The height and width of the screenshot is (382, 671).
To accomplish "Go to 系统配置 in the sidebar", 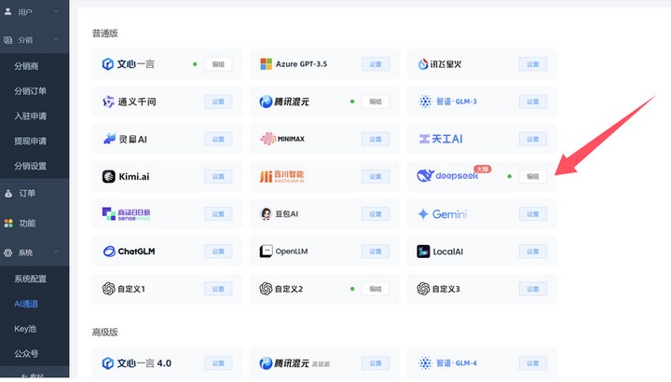I will (31, 279).
